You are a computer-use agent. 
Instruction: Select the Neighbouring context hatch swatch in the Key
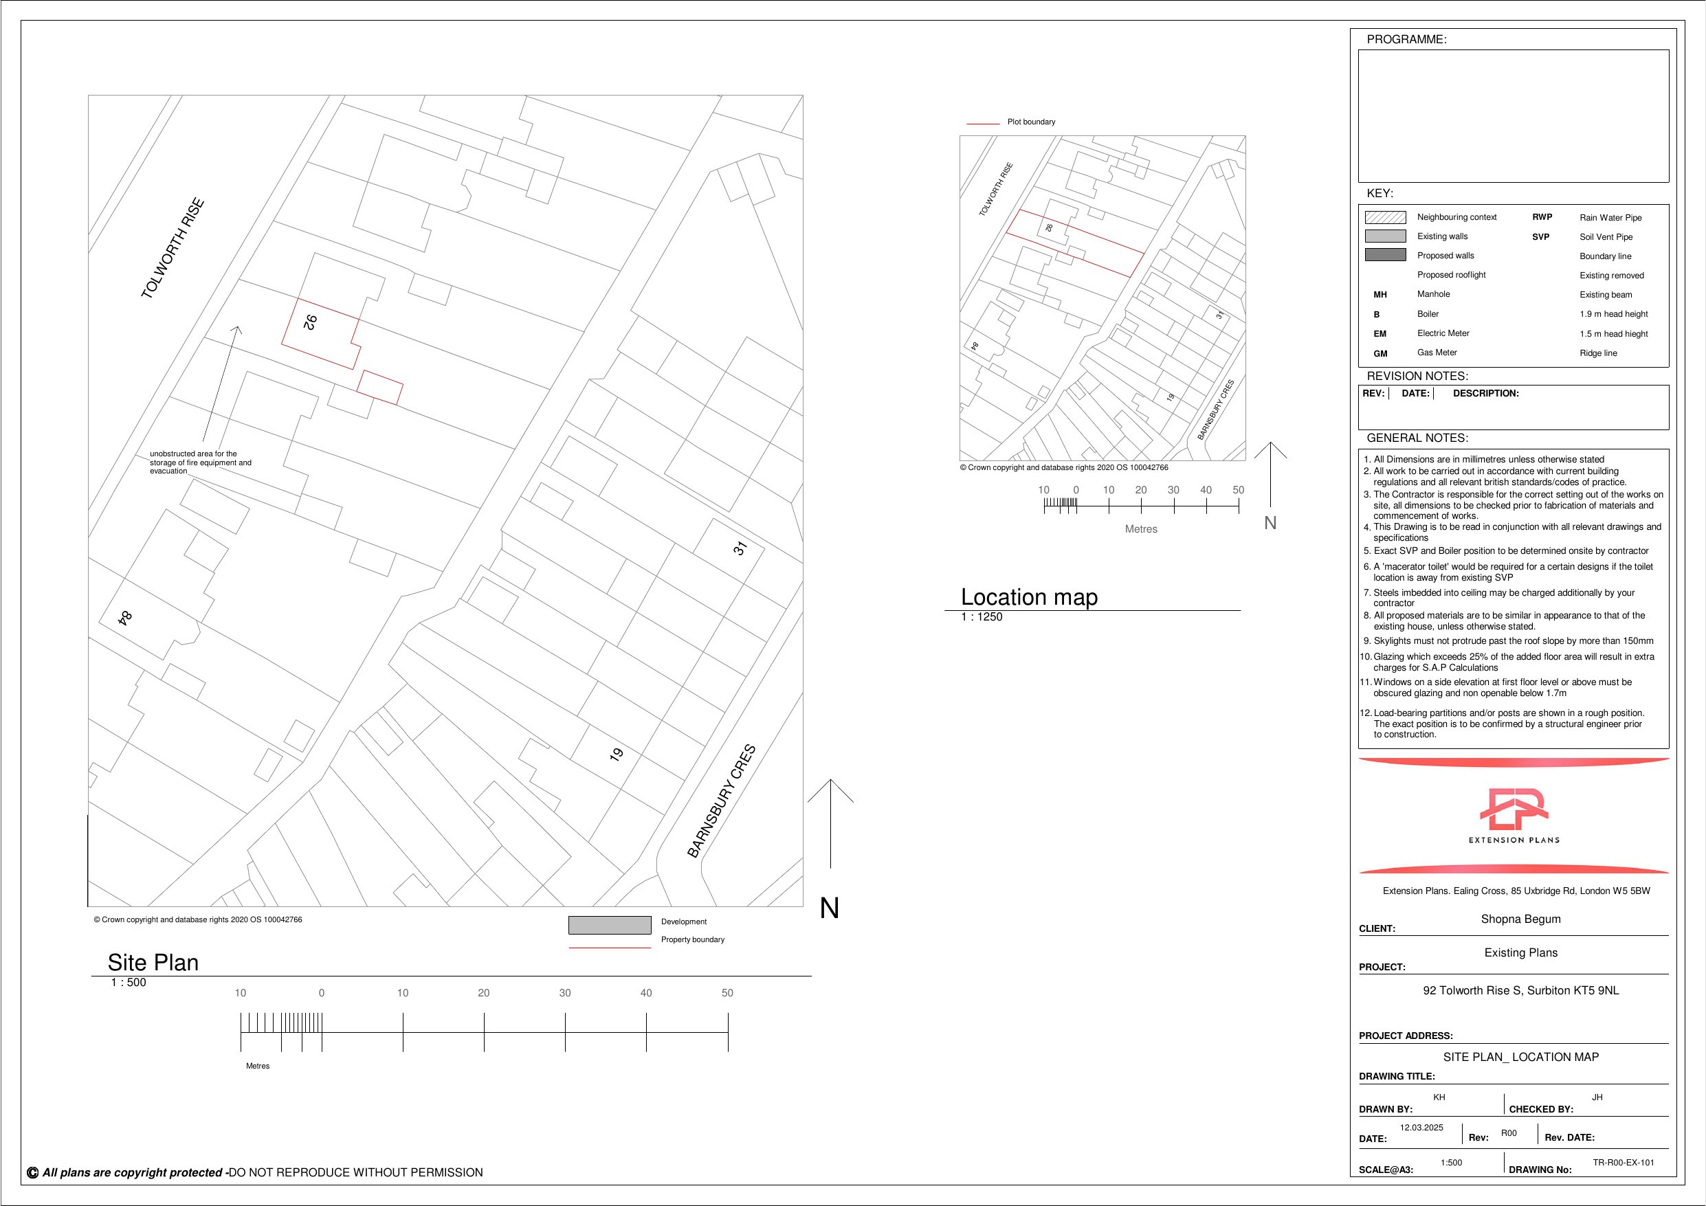click(1385, 217)
